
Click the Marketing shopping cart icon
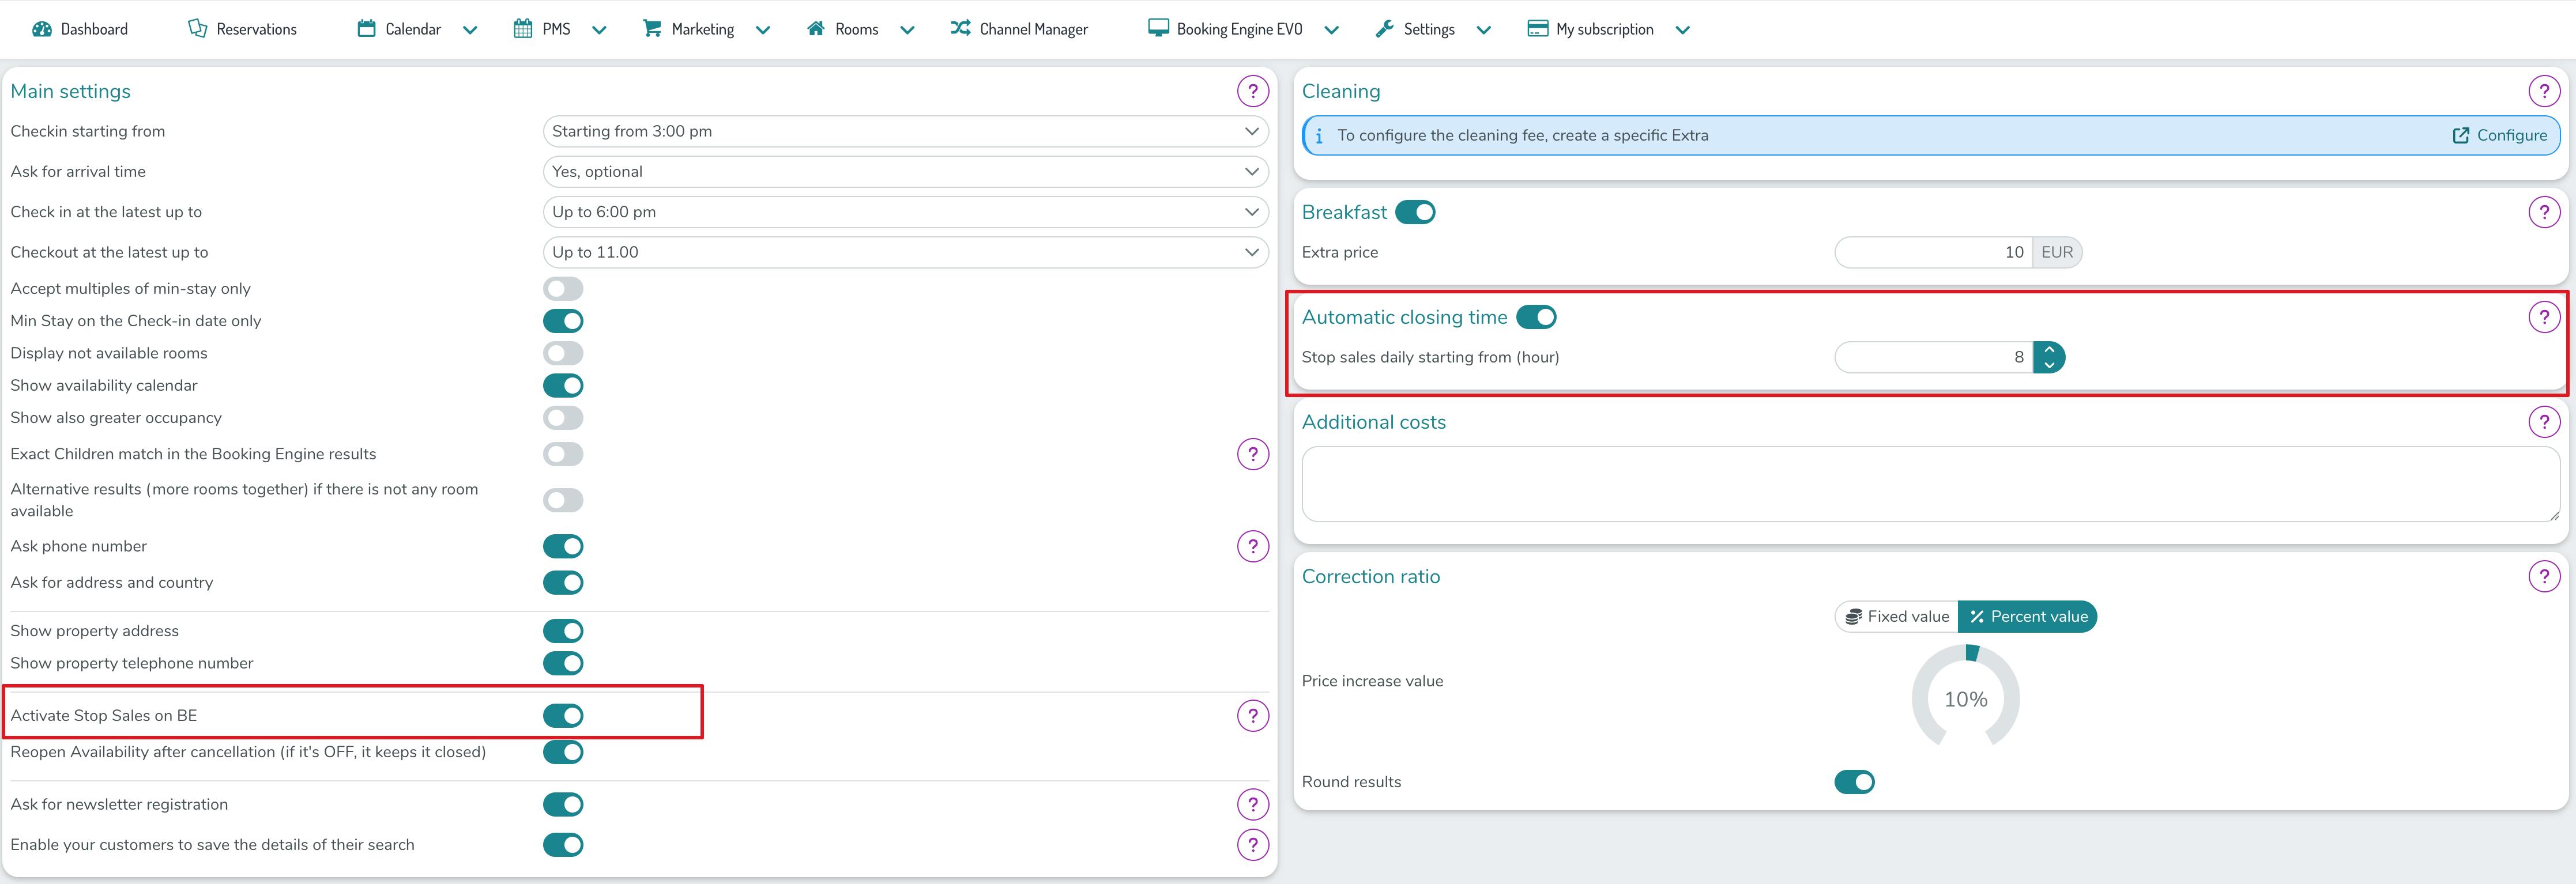(x=652, y=28)
